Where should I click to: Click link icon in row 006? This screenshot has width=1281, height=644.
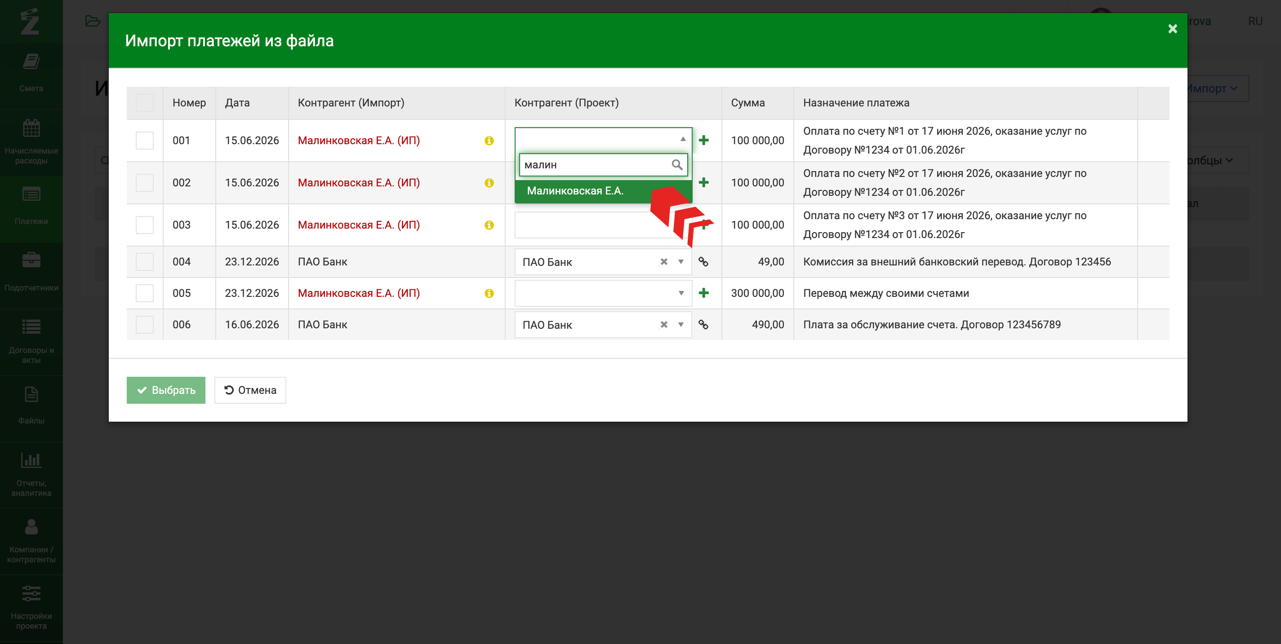703,325
